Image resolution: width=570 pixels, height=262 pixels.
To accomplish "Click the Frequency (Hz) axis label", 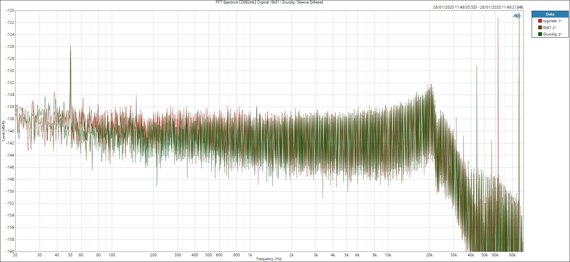I will [x=269, y=259].
